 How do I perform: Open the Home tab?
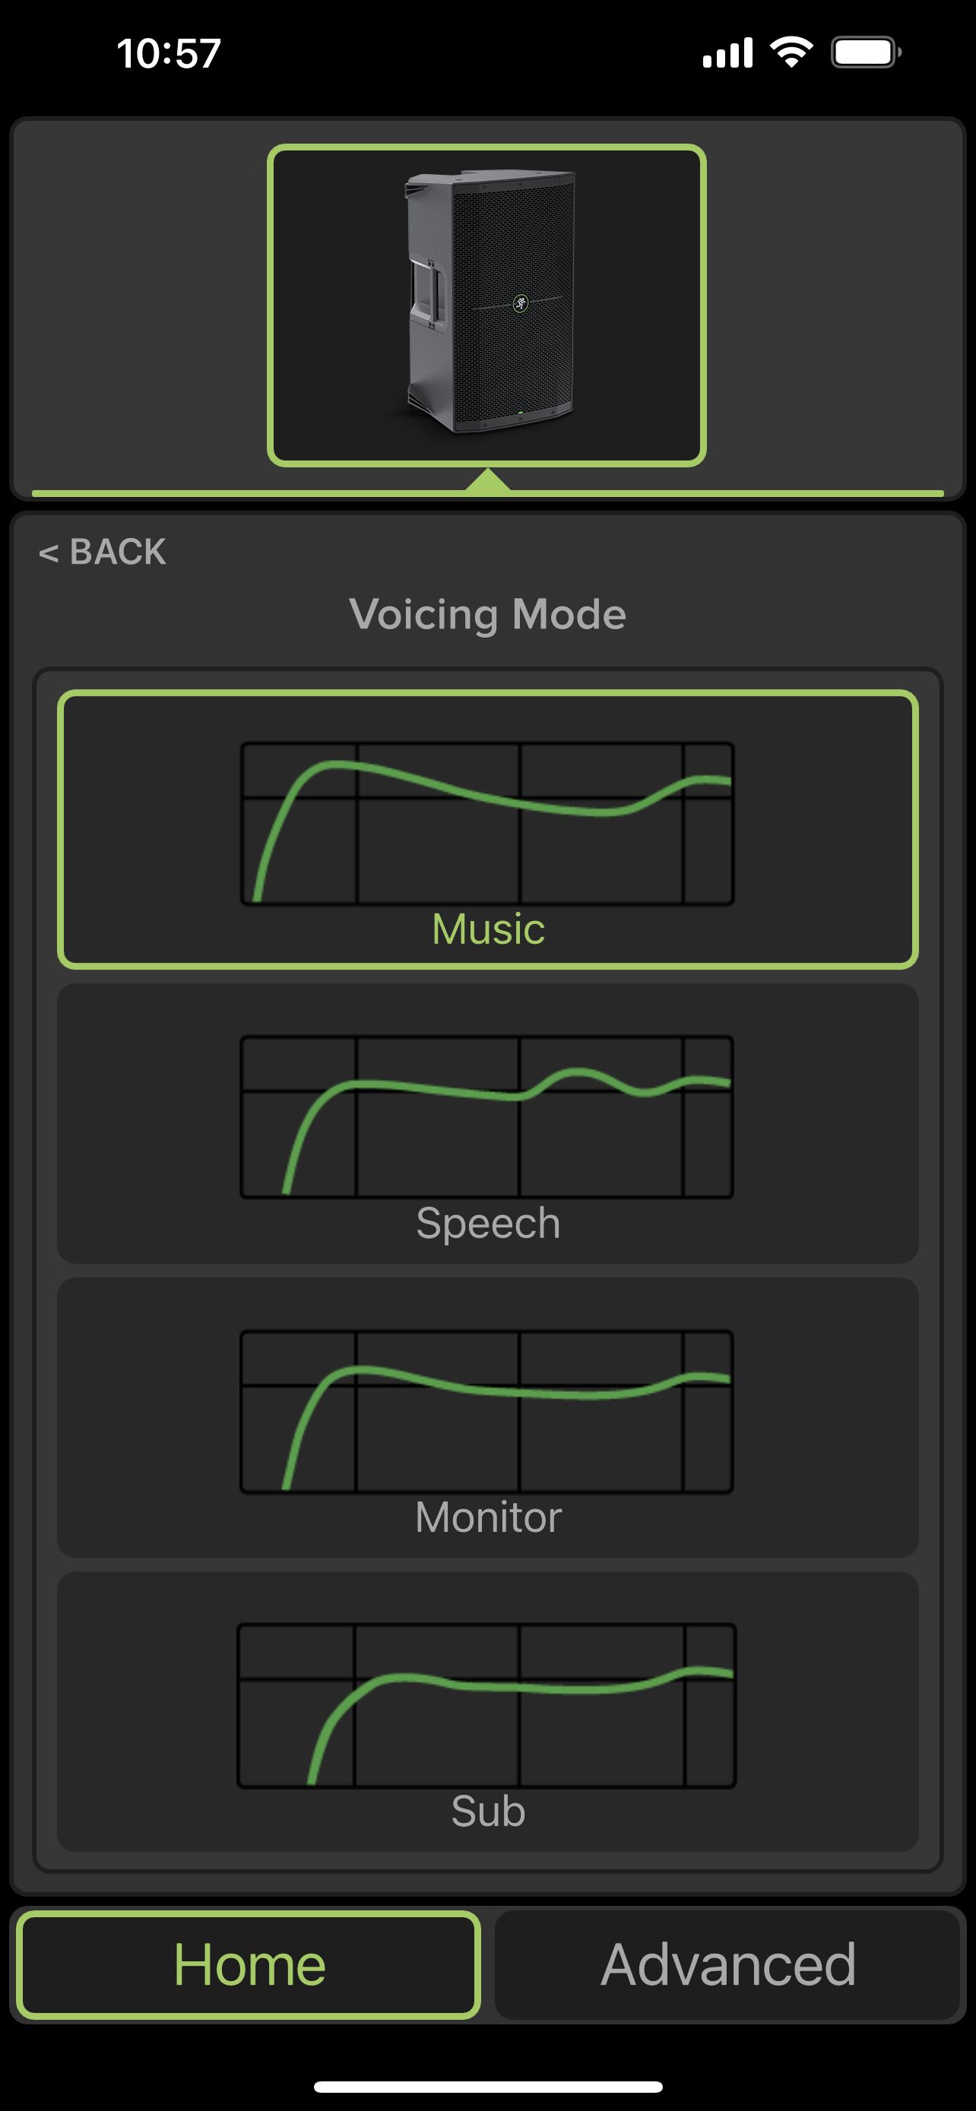pyautogui.click(x=249, y=1964)
